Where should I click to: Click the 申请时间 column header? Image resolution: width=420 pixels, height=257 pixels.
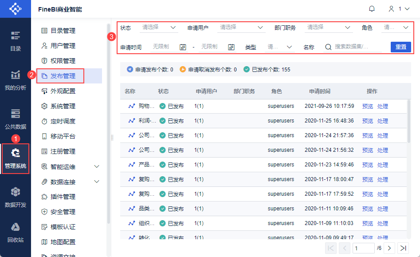(320, 91)
